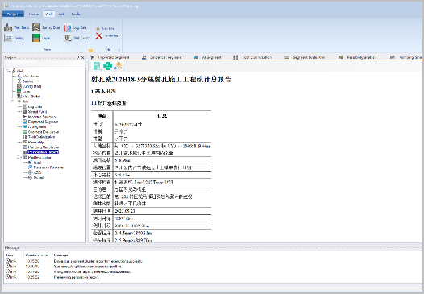Screen dimensions: 424x294
Task: Select Layer in project tree
Action: [24, 91]
